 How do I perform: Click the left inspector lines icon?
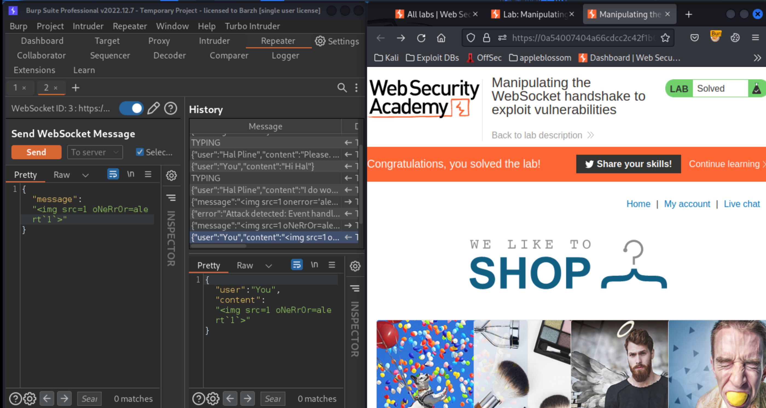[171, 198]
